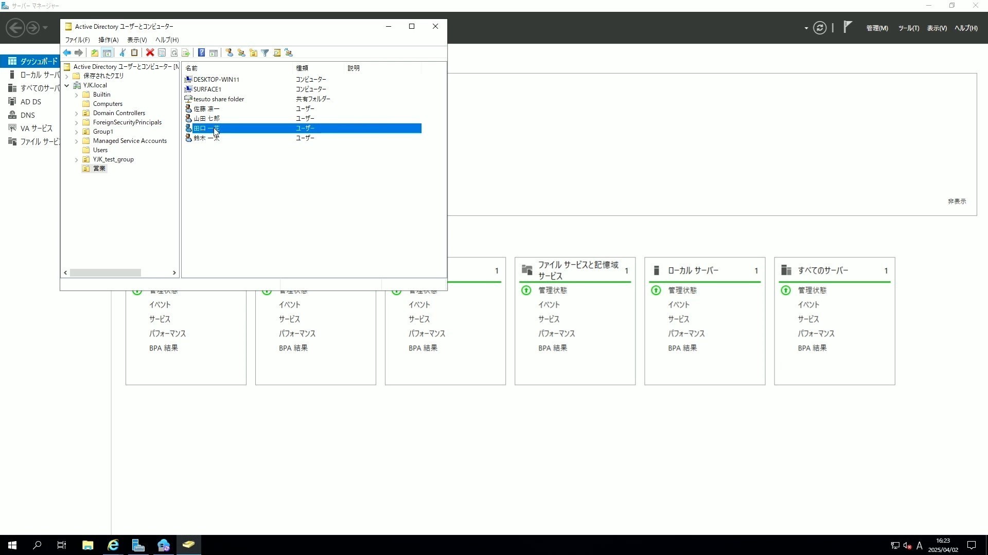Export the list to a file

click(x=186, y=53)
